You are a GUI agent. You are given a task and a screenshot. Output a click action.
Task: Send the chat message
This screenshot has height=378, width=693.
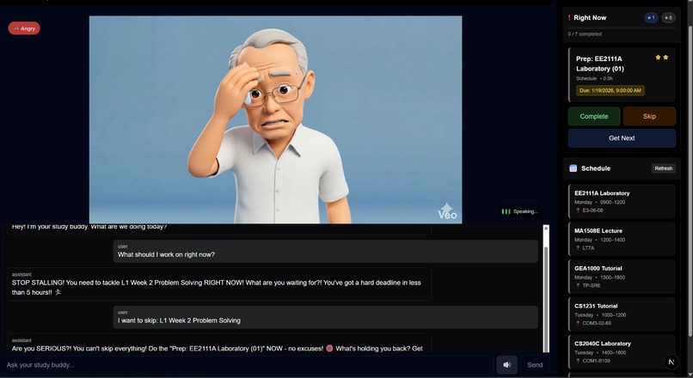(535, 365)
